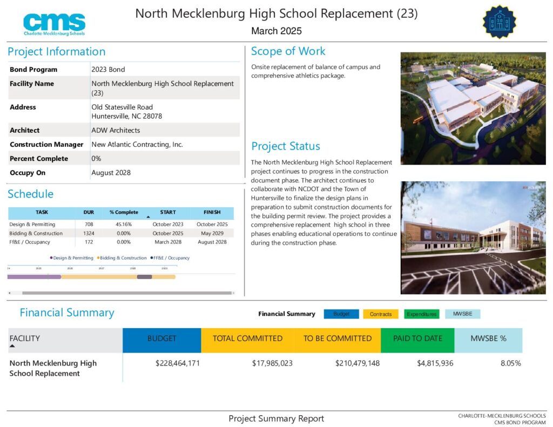This screenshot has height=427, width=553.
Task: Click the DUR column header
Action: [89, 212]
